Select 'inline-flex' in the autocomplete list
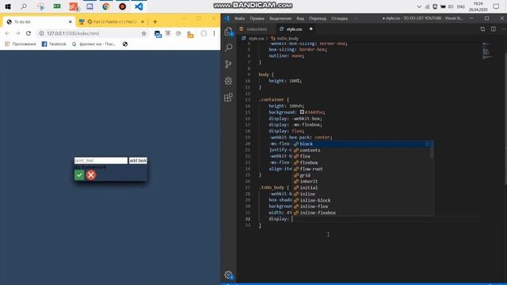This screenshot has height=285, width=507. click(362, 207)
